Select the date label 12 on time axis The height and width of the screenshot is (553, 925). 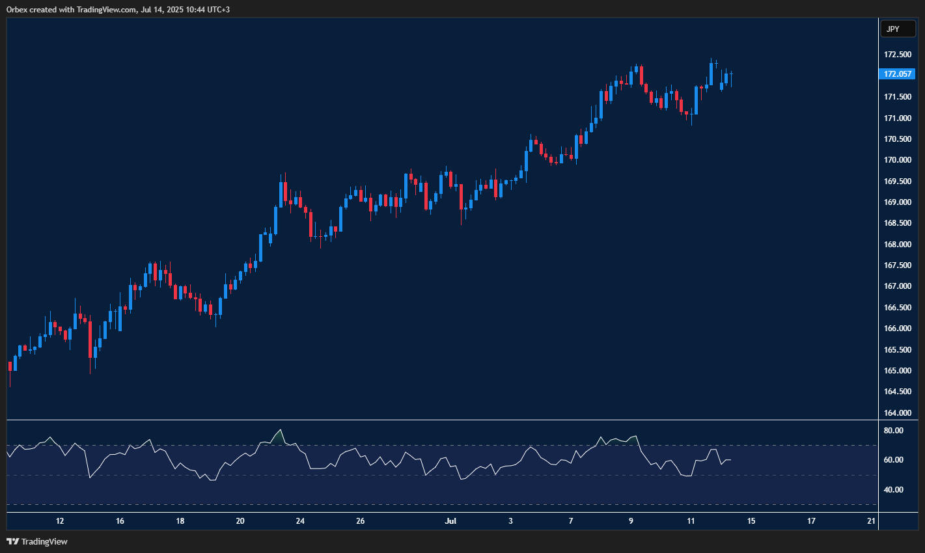tap(59, 520)
